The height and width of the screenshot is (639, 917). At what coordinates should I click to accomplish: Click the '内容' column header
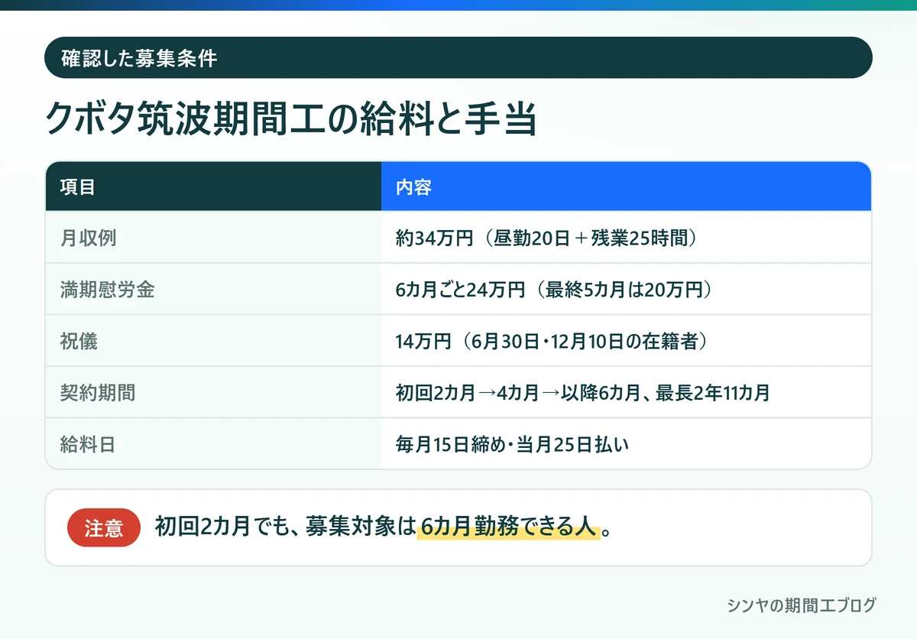(626, 187)
